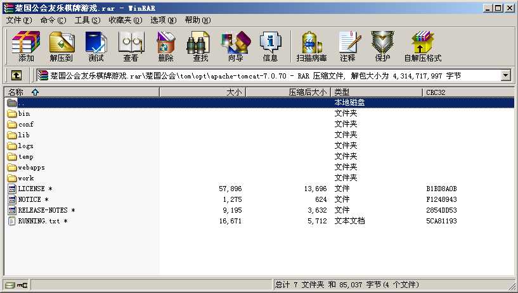Click the RELEASE-NOTES size 9,195

click(232, 210)
